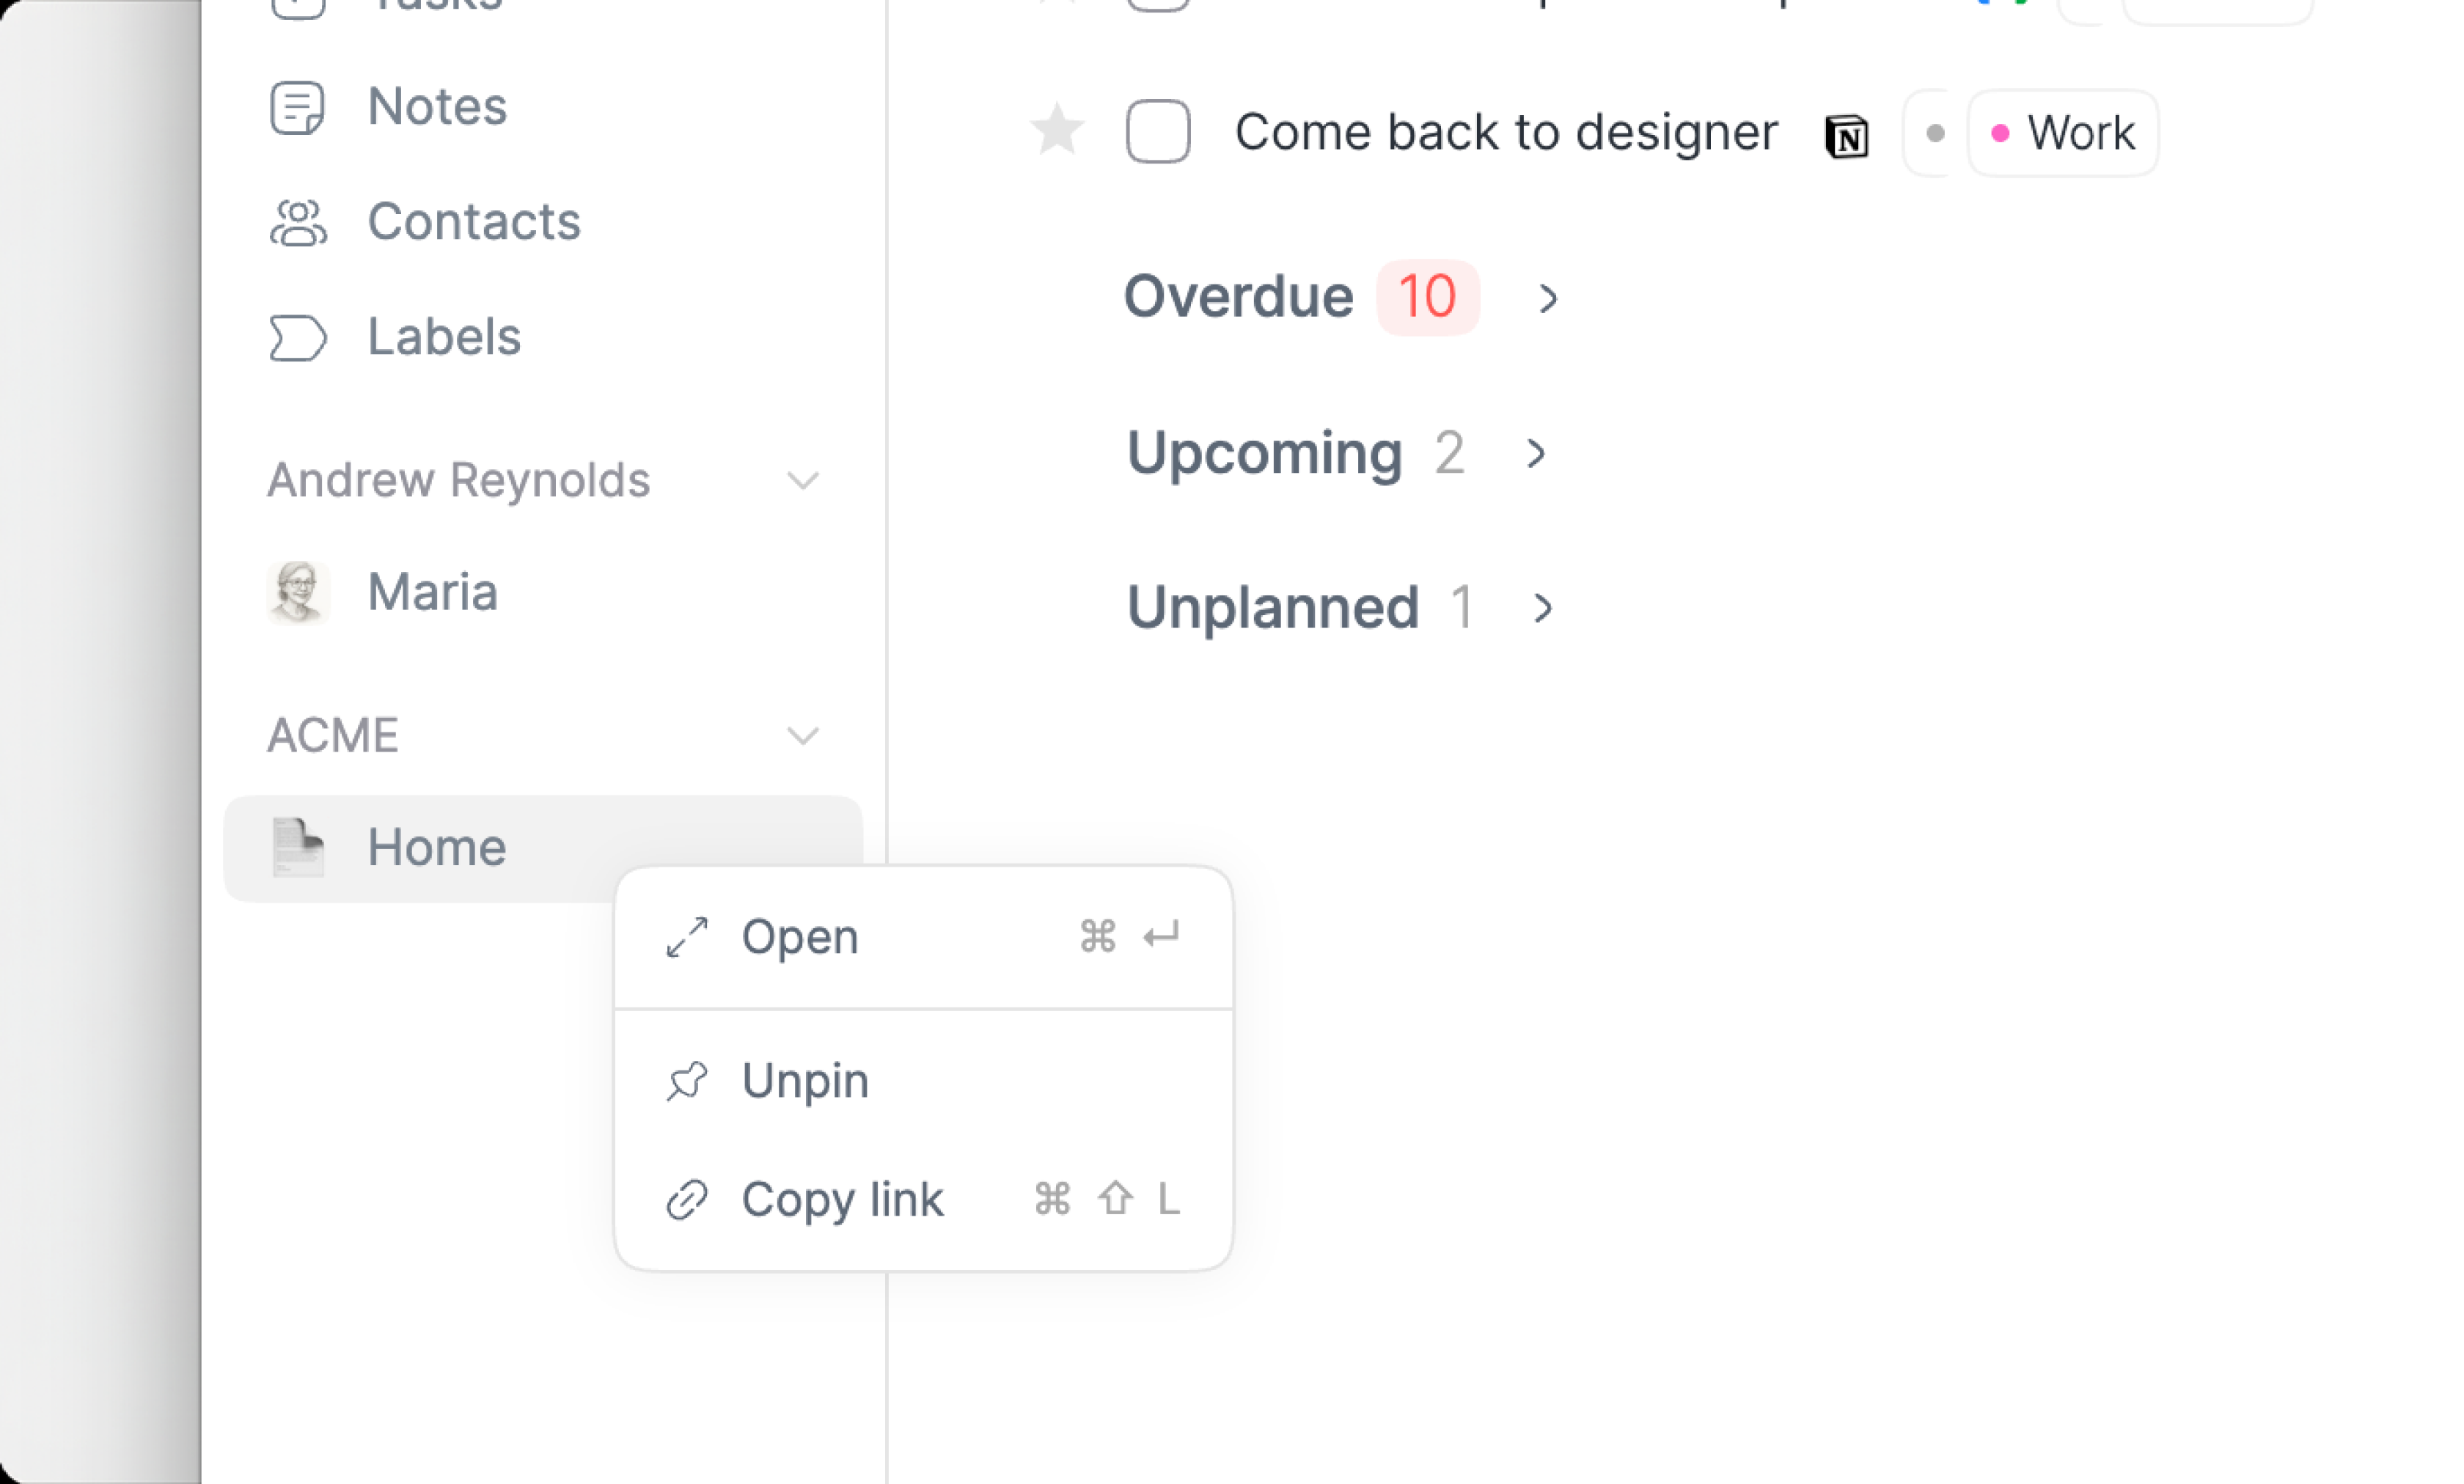
Task: Click the Contacts people icon
Action: [298, 222]
